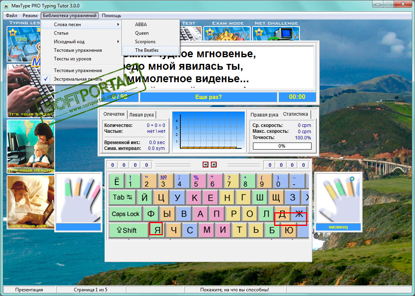Click the pause button above keyboard

[x=214, y=165]
